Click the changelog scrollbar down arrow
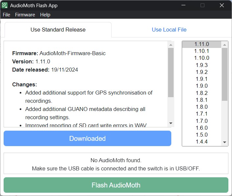Screen dimensions: 232x196 [171, 123]
